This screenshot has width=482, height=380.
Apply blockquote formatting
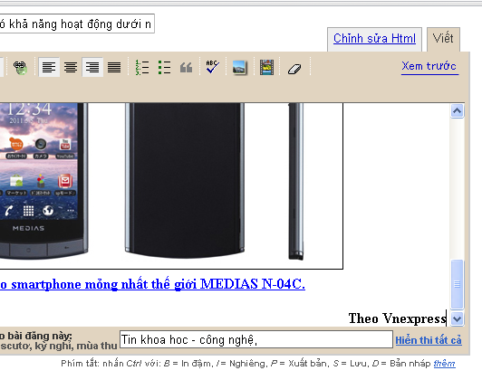187,68
